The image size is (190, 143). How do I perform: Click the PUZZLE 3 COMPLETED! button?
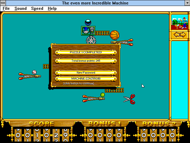(x=86, y=52)
